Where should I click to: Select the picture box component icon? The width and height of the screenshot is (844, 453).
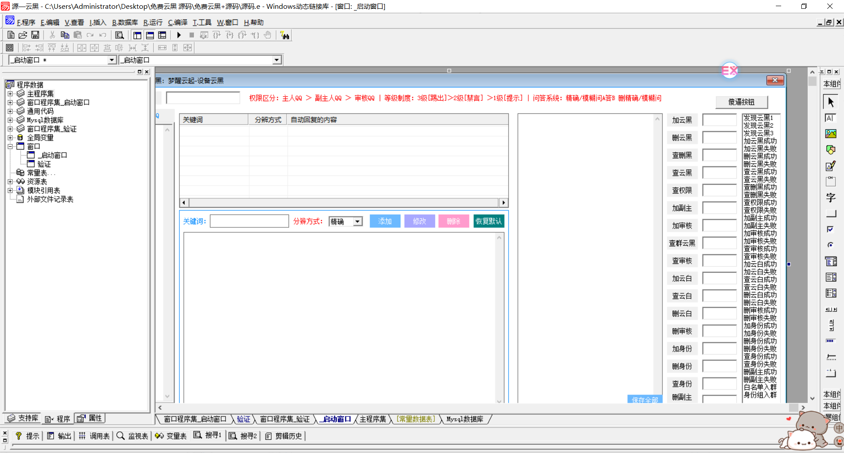pyautogui.click(x=830, y=134)
